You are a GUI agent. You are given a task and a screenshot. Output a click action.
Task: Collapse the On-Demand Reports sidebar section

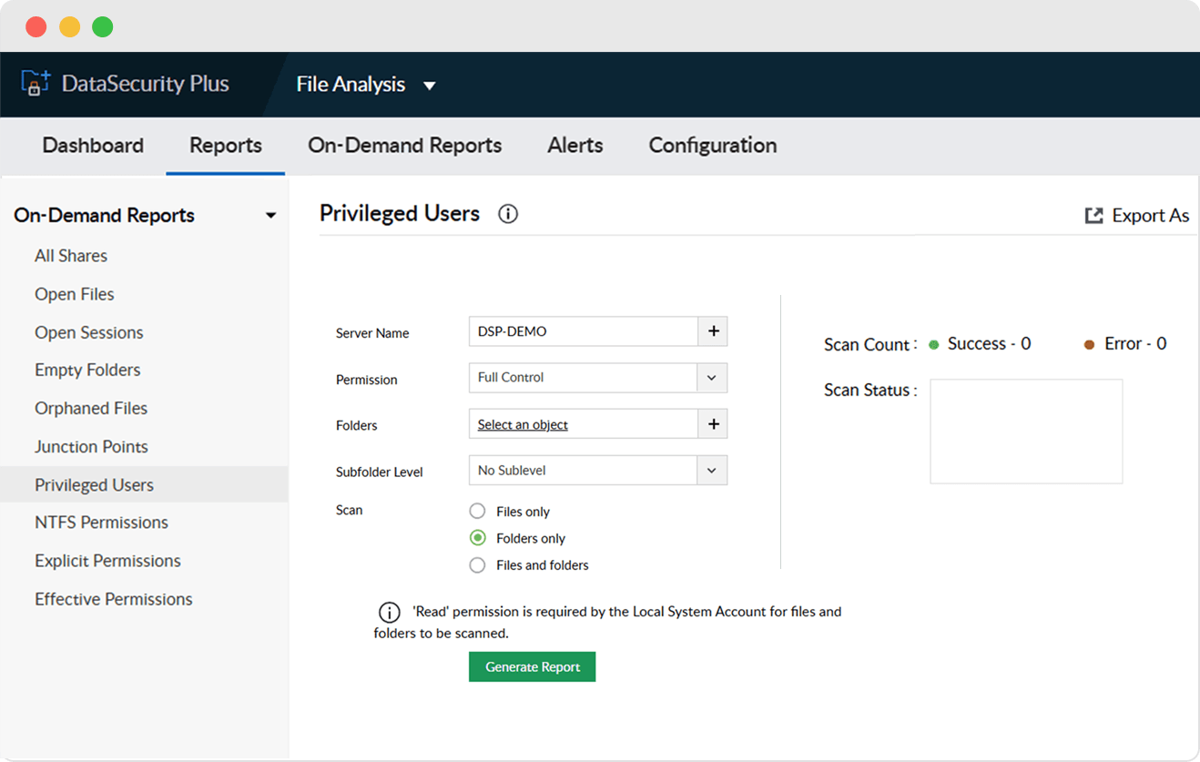(270, 216)
